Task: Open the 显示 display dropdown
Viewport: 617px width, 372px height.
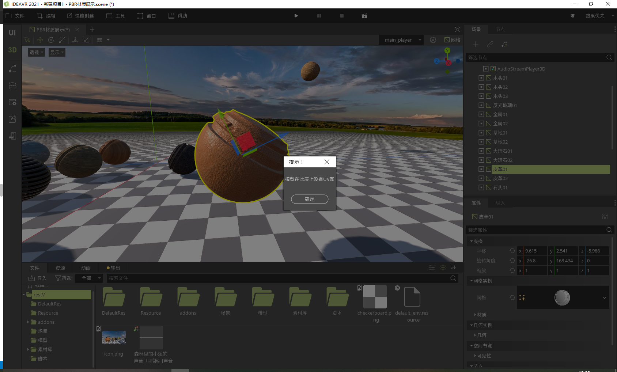Action: 57,52
